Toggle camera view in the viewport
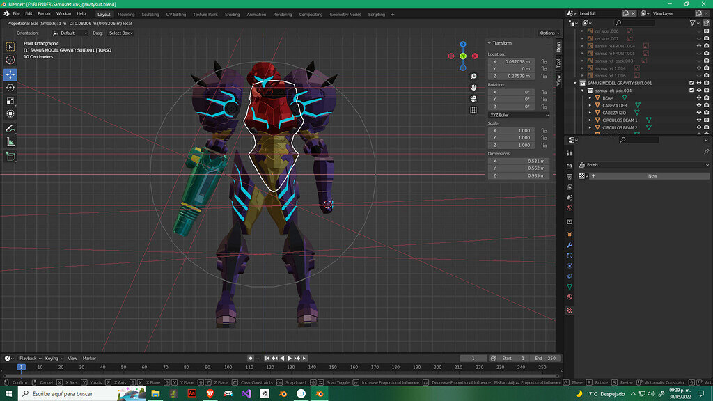Screen dimensions: 713x401 473,99
